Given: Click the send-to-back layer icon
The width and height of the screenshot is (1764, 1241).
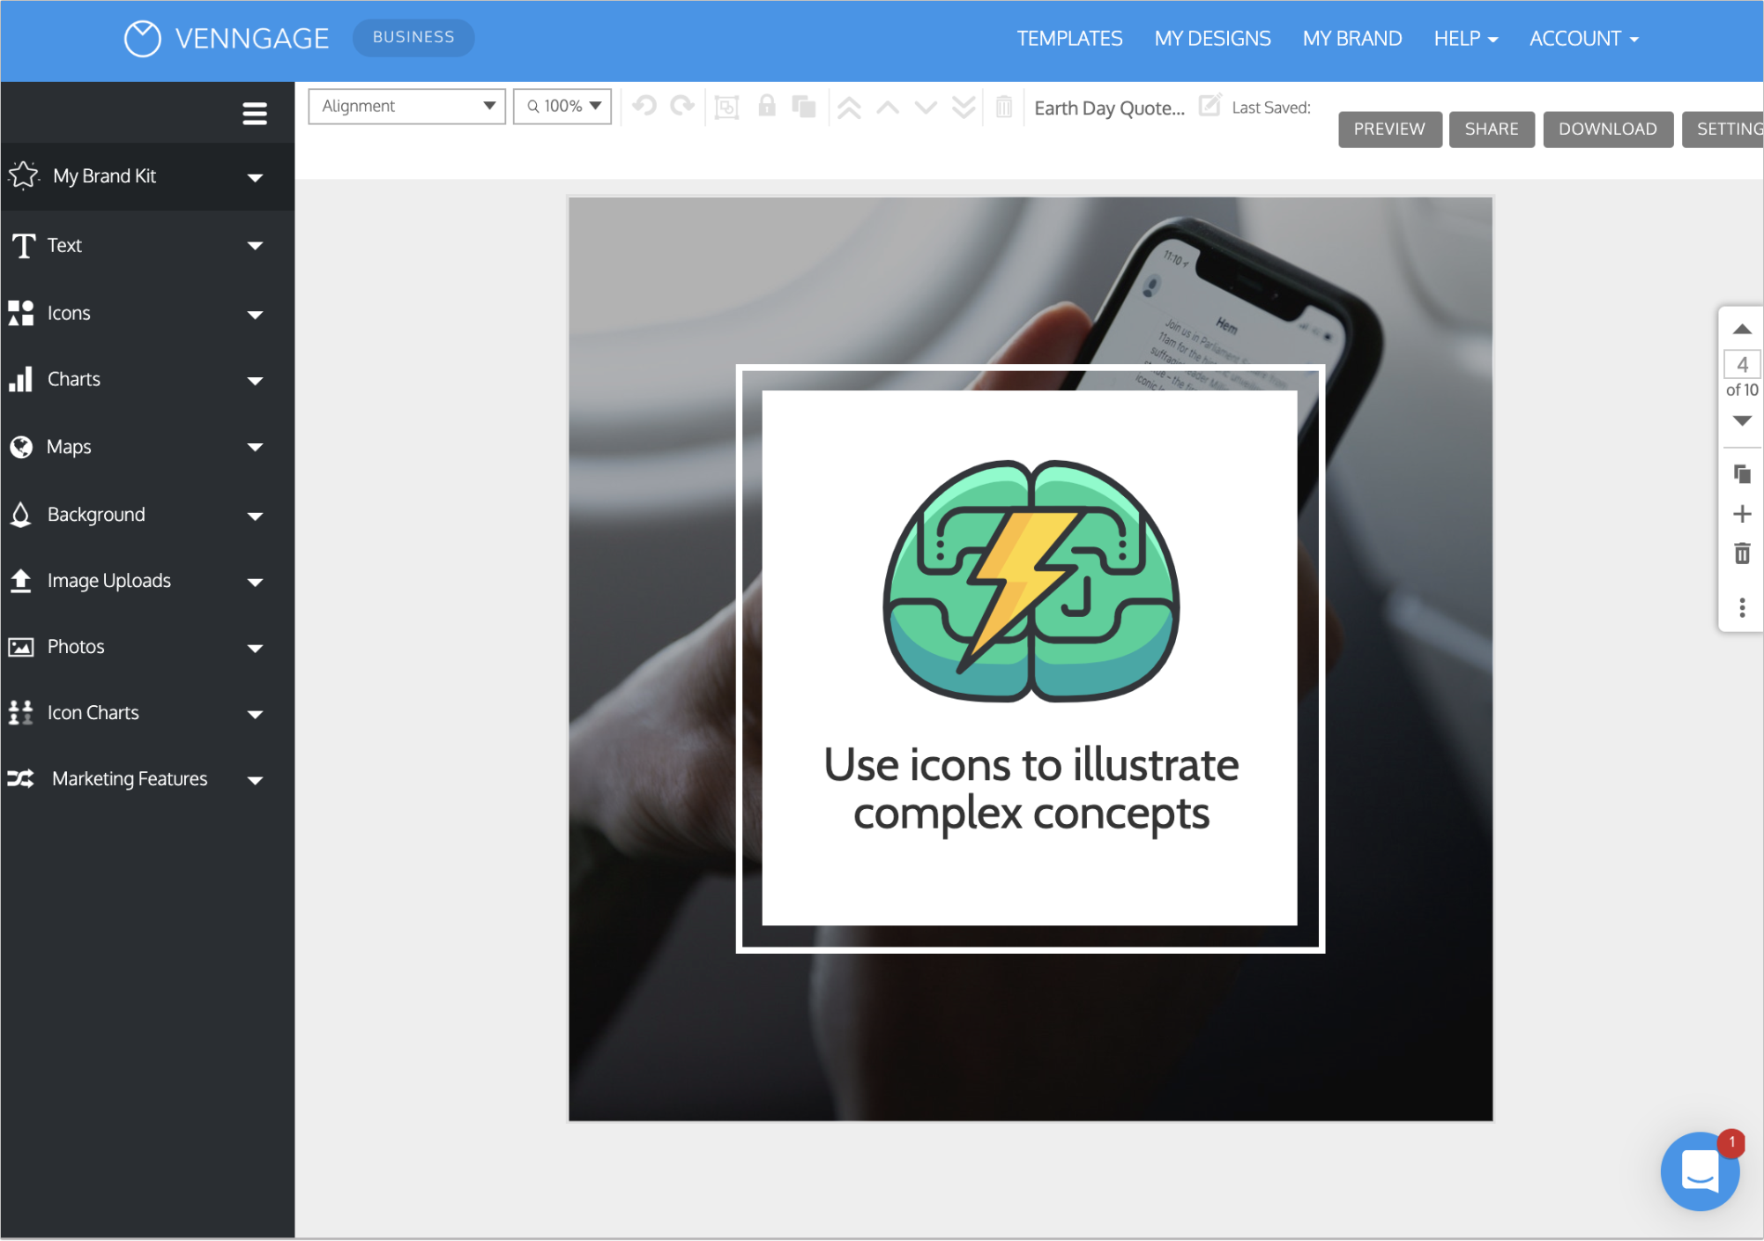Looking at the screenshot, I should tap(967, 106).
